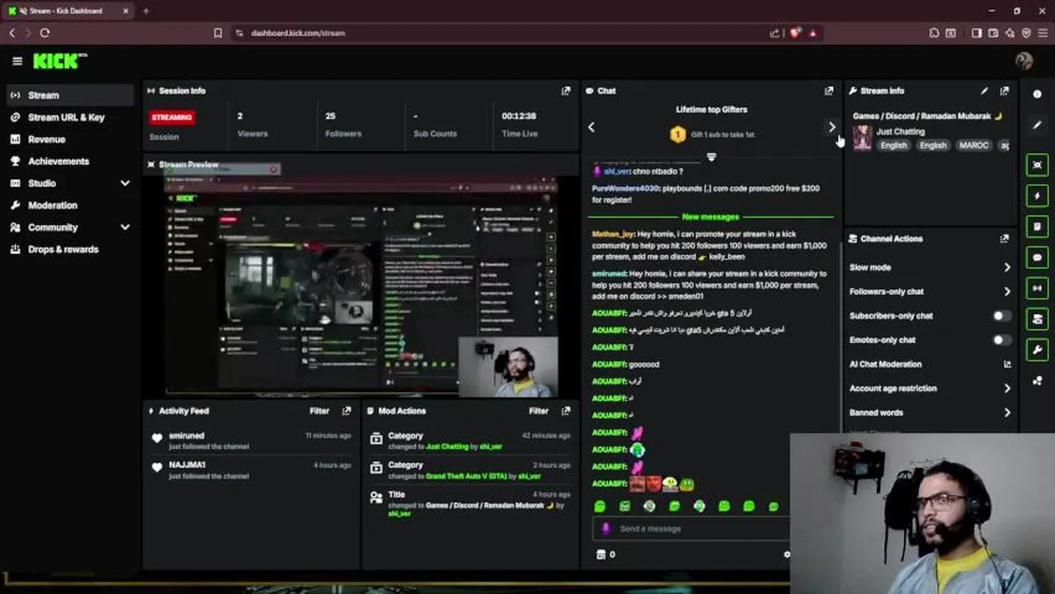Screen dimensions: 1055x594
Task: Open profile avatar at top right
Action: (x=1024, y=61)
